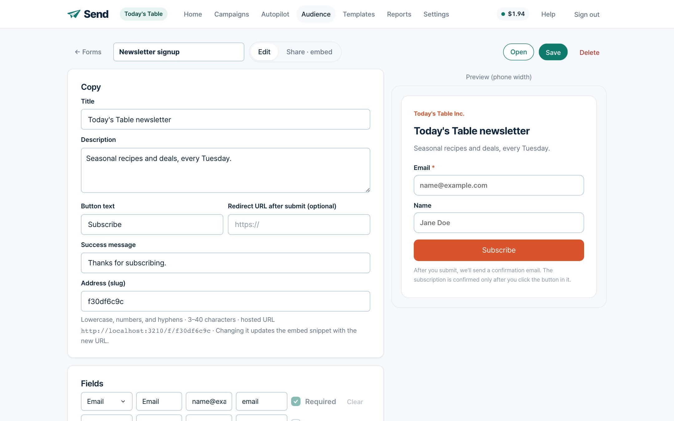Toggle the Required checkbox for Email
674x421 pixels.
(296, 401)
